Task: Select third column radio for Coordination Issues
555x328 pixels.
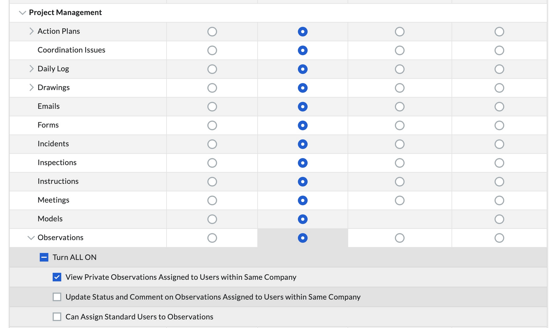Action: 400,50
